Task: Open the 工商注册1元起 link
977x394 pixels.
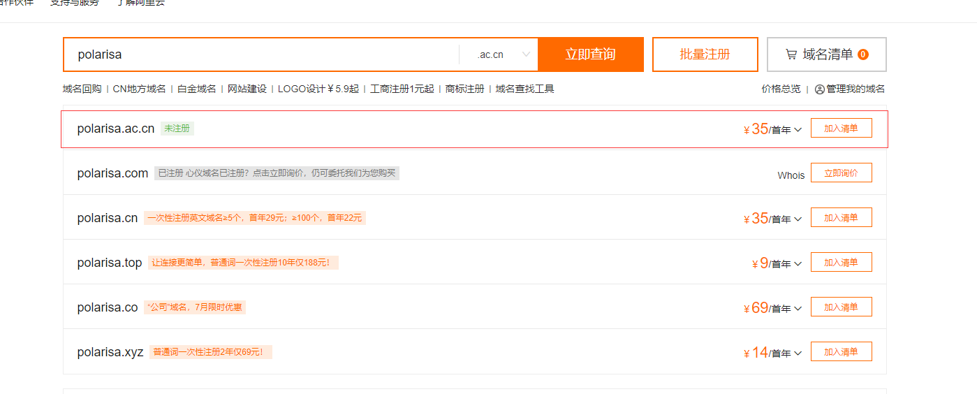Action: tap(402, 89)
